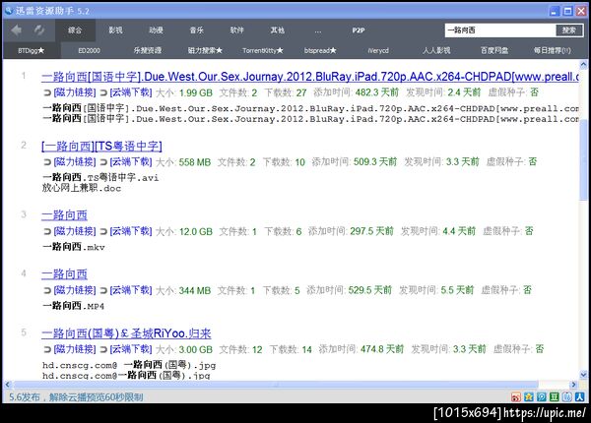This screenshot has width=591, height=423.
Task: Click the vertical scrollbar up arrow
Action: click(x=583, y=65)
